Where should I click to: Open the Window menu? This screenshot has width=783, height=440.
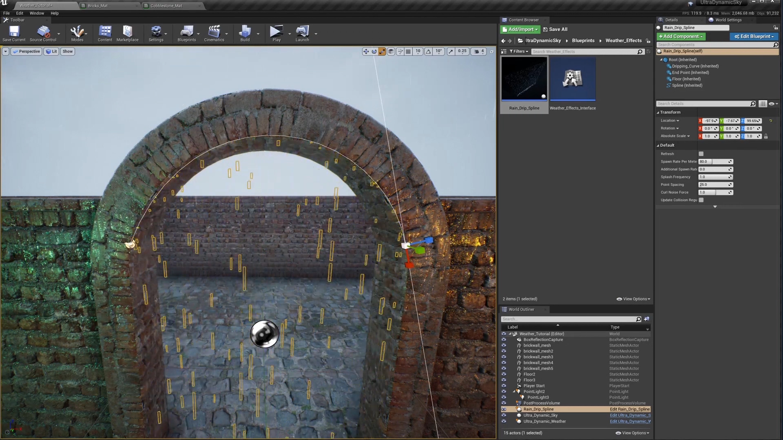point(37,13)
